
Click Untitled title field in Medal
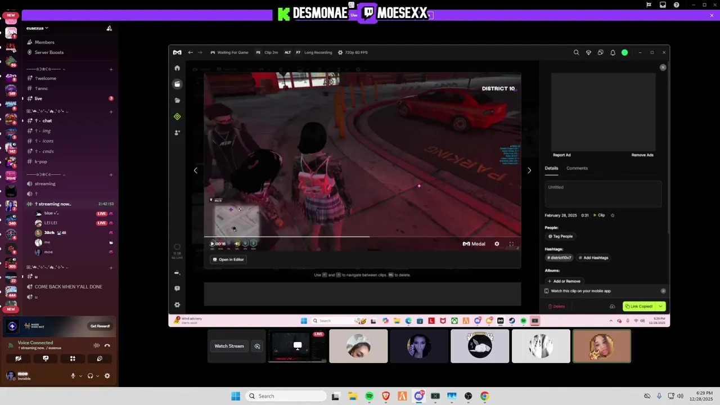[x=603, y=194]
